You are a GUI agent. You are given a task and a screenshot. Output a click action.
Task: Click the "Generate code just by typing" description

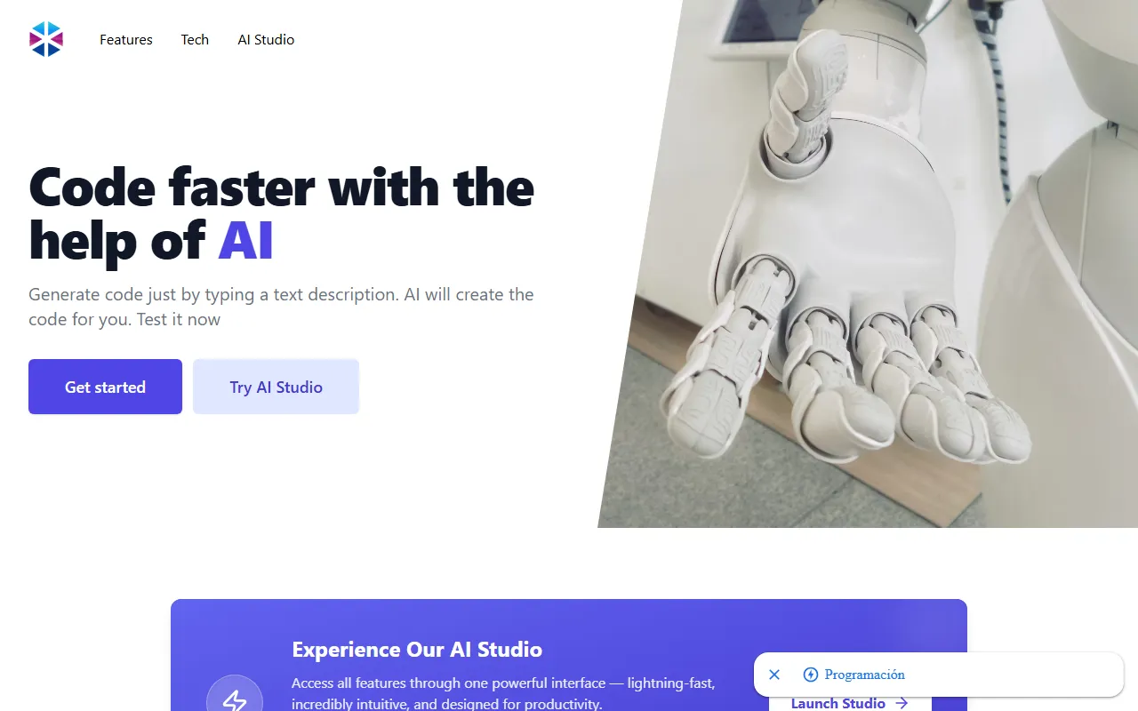tap(281, 307)
